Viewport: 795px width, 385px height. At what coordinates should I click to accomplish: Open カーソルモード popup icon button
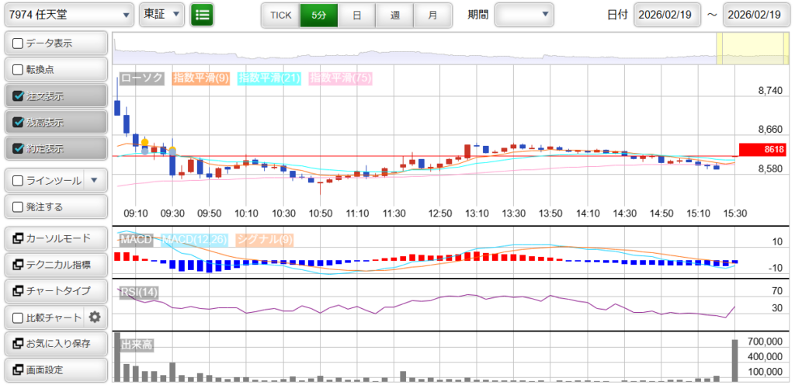click(x=17, y=238)
